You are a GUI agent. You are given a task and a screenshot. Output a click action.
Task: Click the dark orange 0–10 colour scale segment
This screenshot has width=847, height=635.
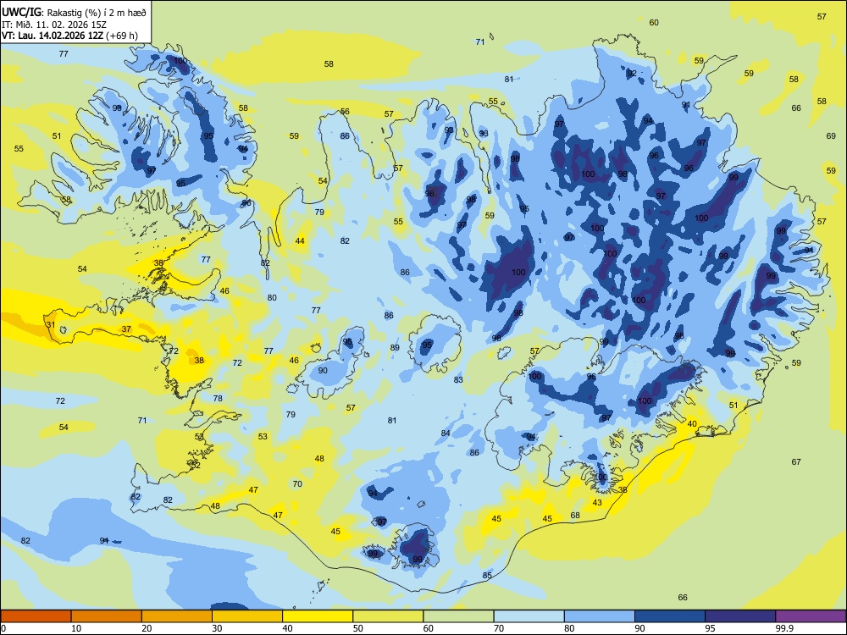point(36,616)
